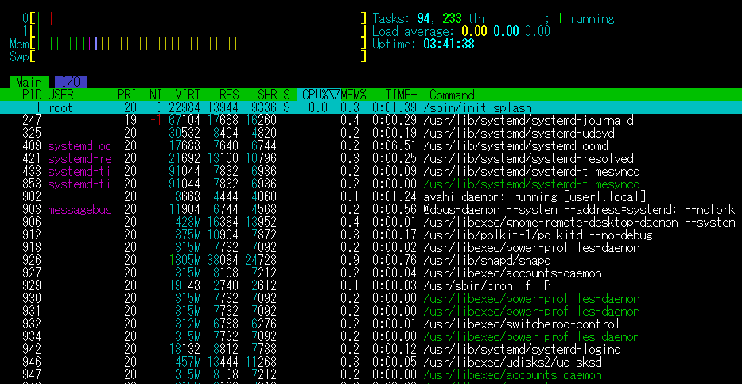742x384 pixels.
Task: Select the Main tab
Action: click(x=29, y=82)
